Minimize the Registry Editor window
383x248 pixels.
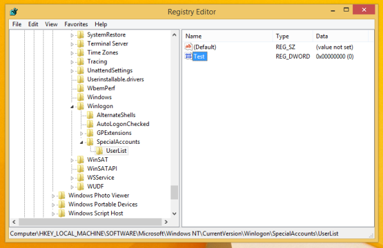tap(333, 10)
